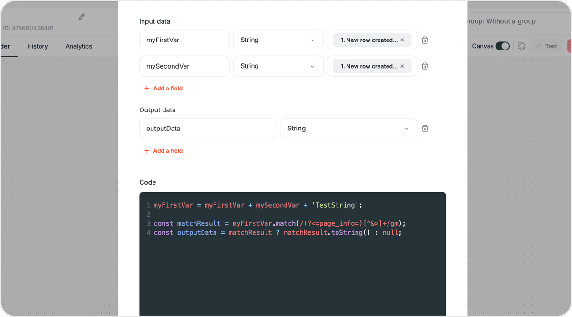Remove the value chip from mySecondVar row
This screenshot has height=317, width=572.
point(402,66)
